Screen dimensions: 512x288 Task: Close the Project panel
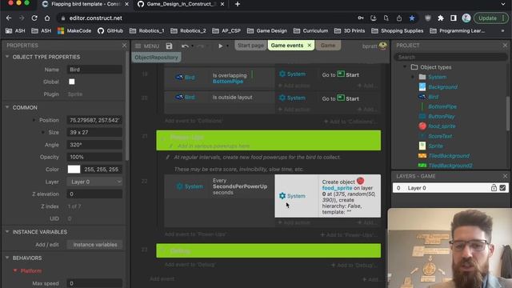(505, 46)
